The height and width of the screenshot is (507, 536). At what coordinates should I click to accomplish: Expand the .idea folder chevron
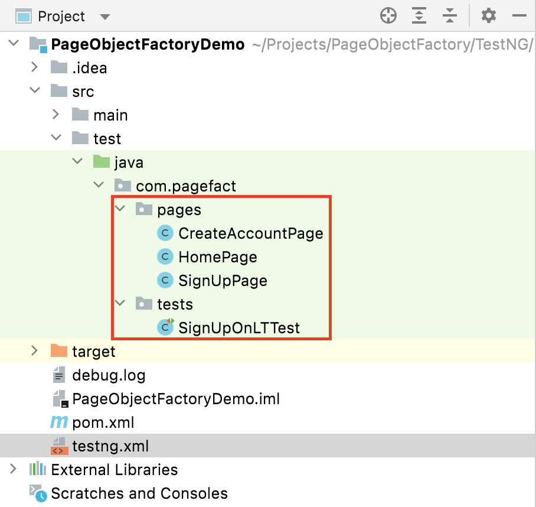click(35, 68)
